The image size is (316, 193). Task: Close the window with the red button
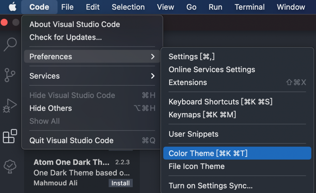click(4, 22)
